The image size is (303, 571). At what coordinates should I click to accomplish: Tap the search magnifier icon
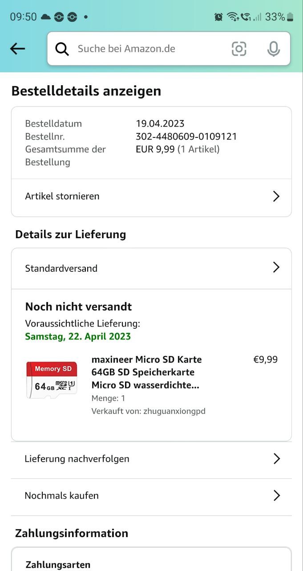tap(62, 49)
